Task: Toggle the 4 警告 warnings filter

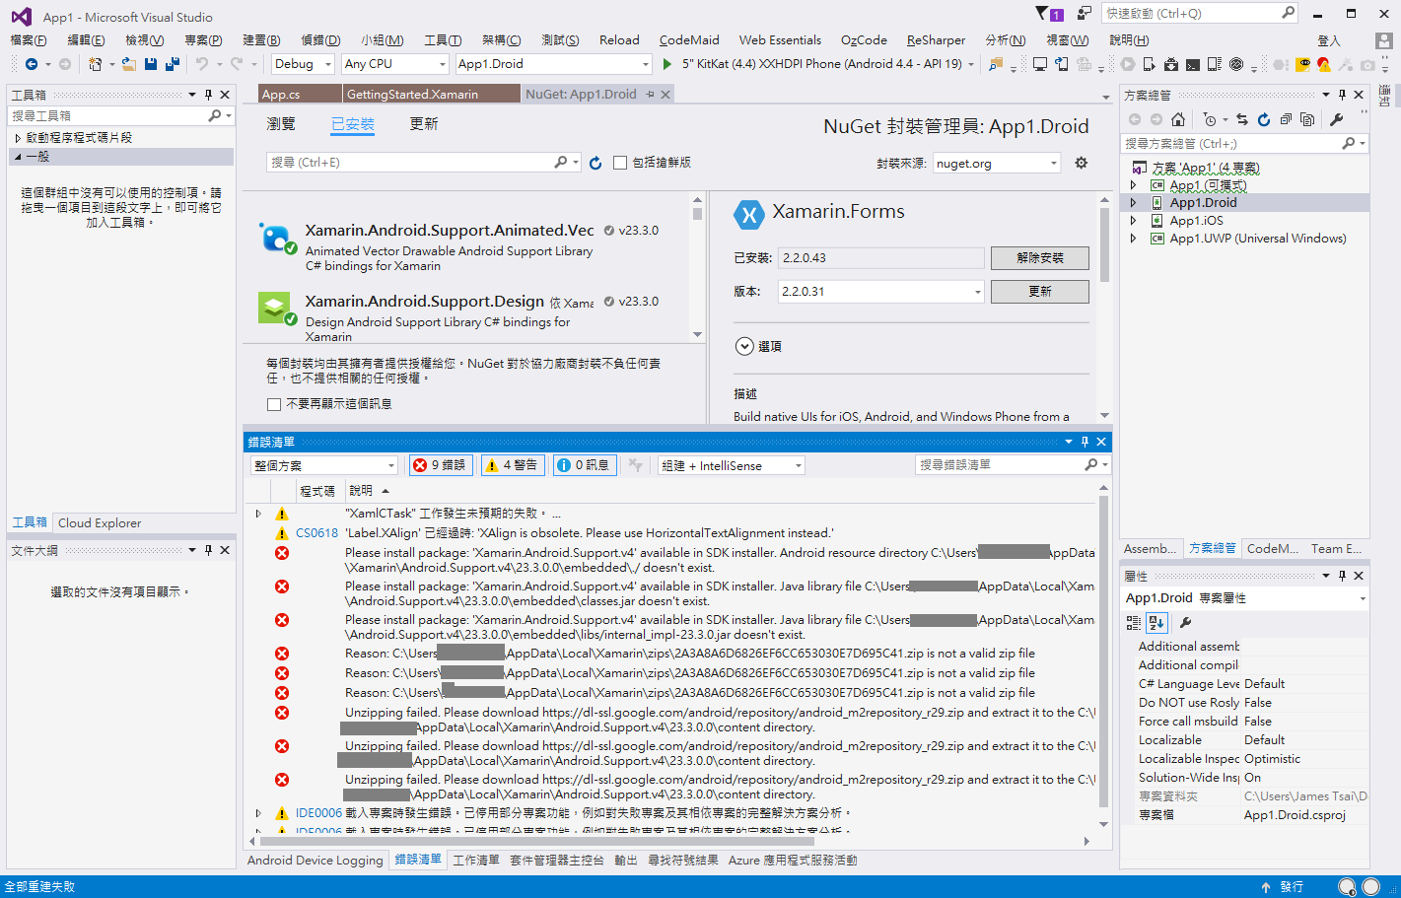Action: pyautogui.click(x=512, y=465)
